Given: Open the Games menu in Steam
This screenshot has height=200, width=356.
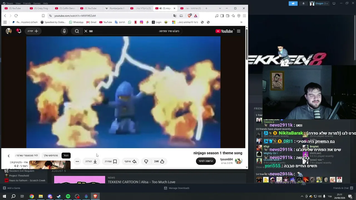Looking at the screenshot, I should [37, 3].
